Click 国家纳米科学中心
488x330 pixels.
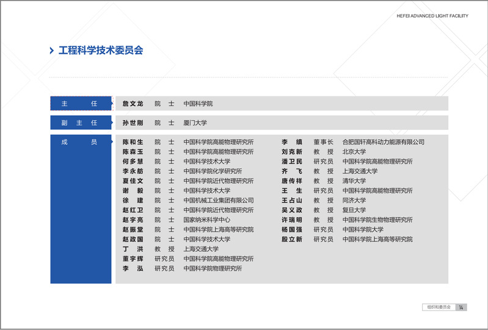tap(206, 220)
